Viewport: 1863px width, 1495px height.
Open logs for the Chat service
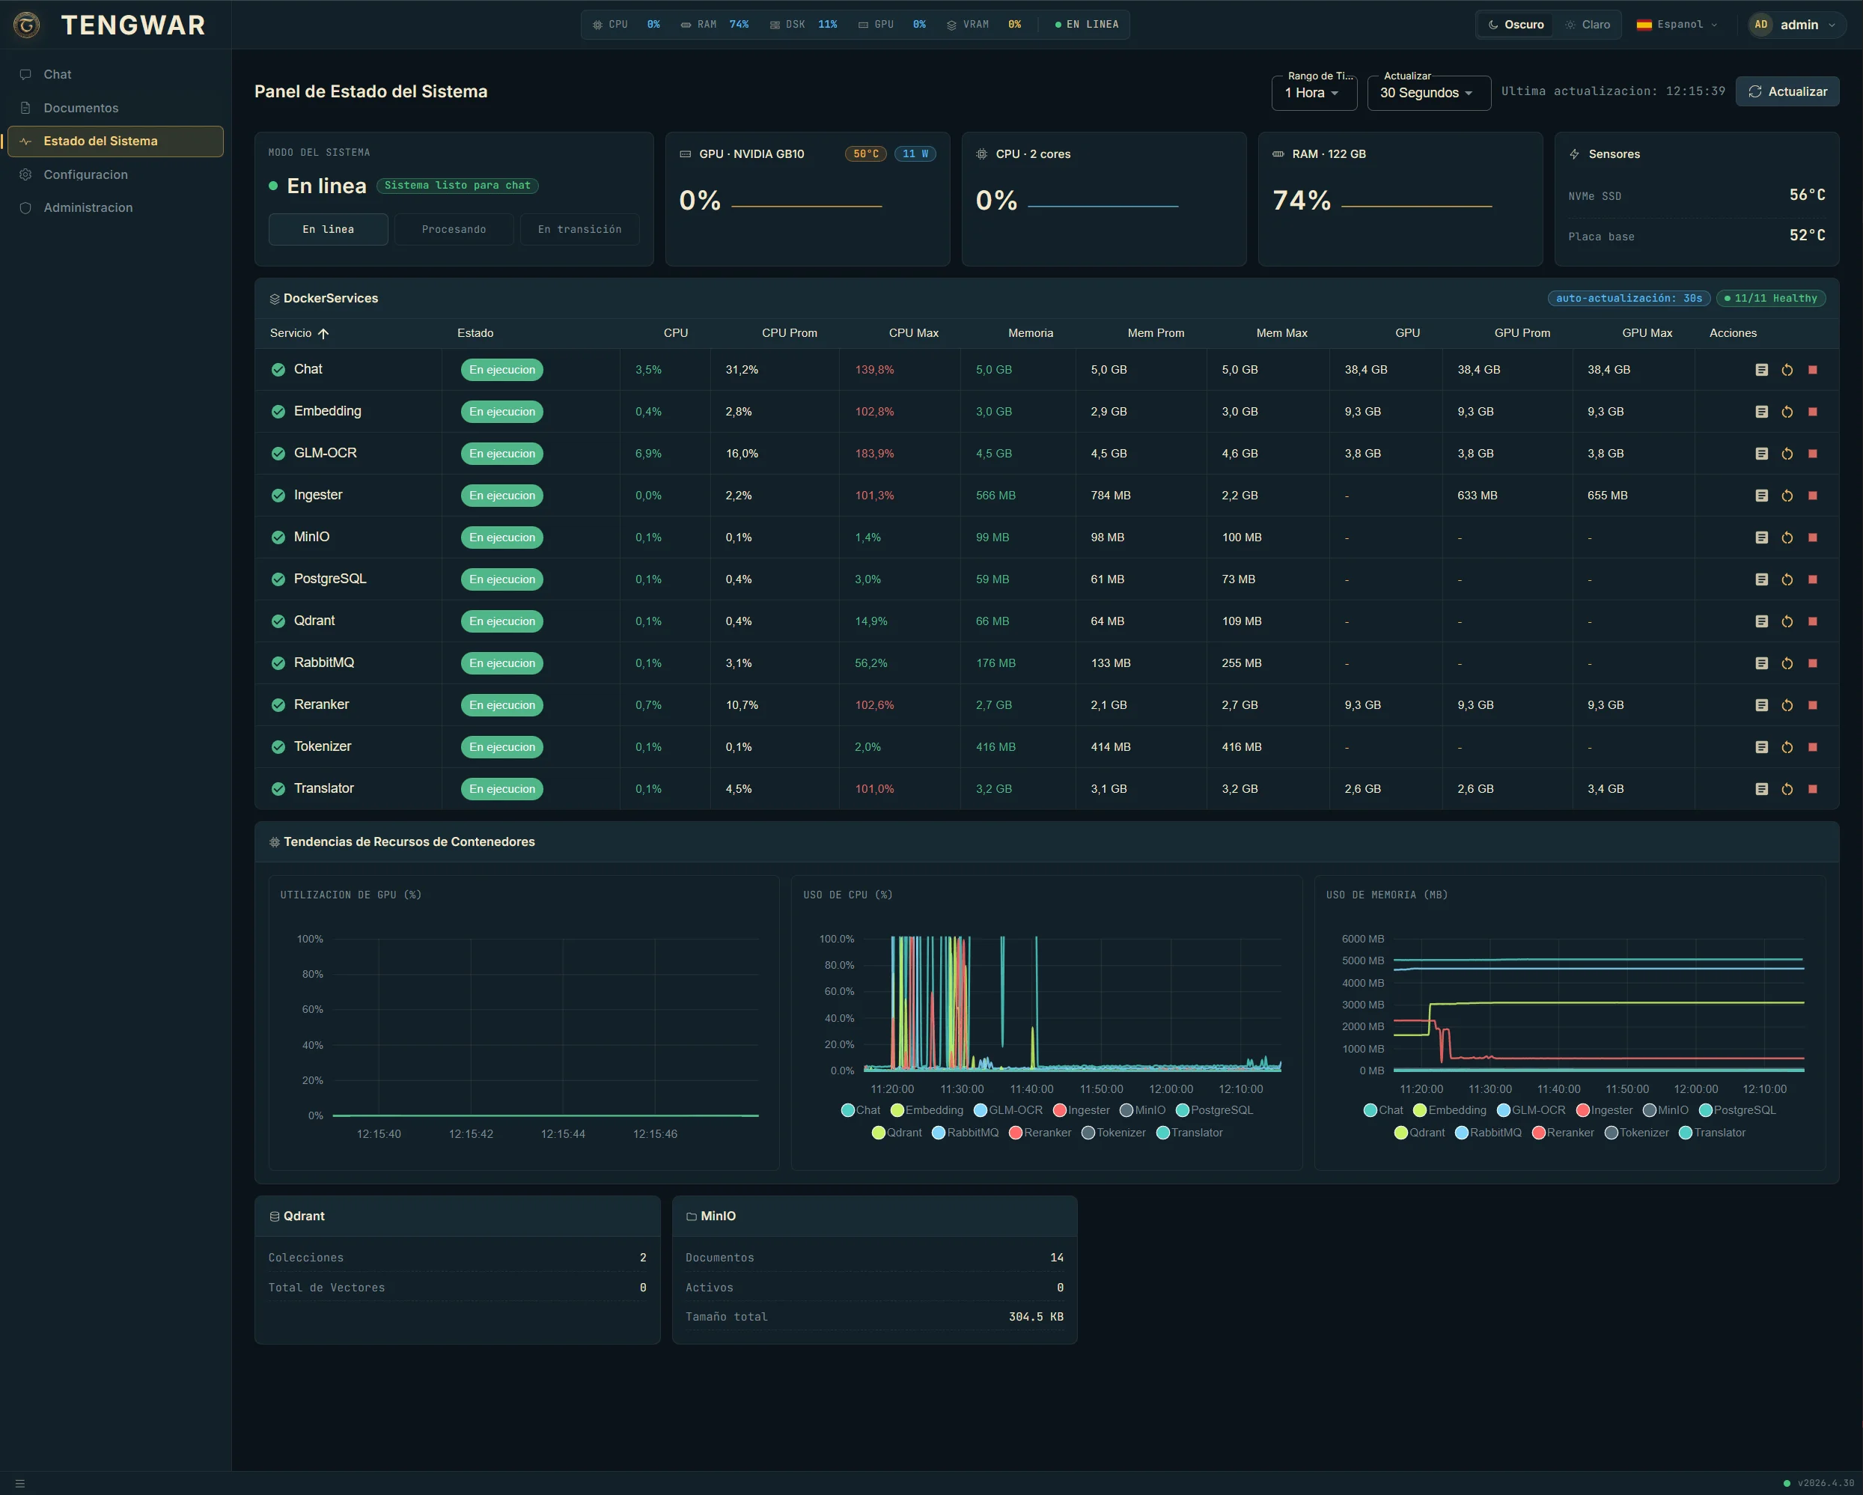coord(1761,370)
